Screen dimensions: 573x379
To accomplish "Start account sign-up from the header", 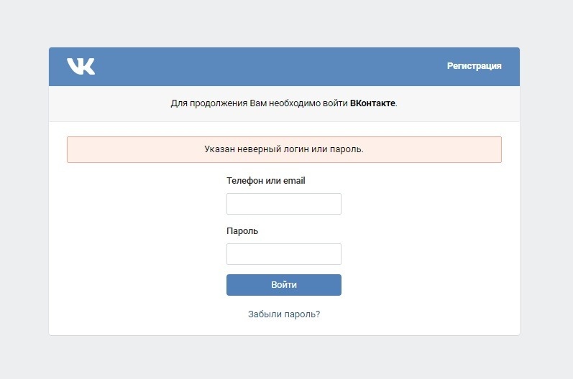I will point(474,66).
